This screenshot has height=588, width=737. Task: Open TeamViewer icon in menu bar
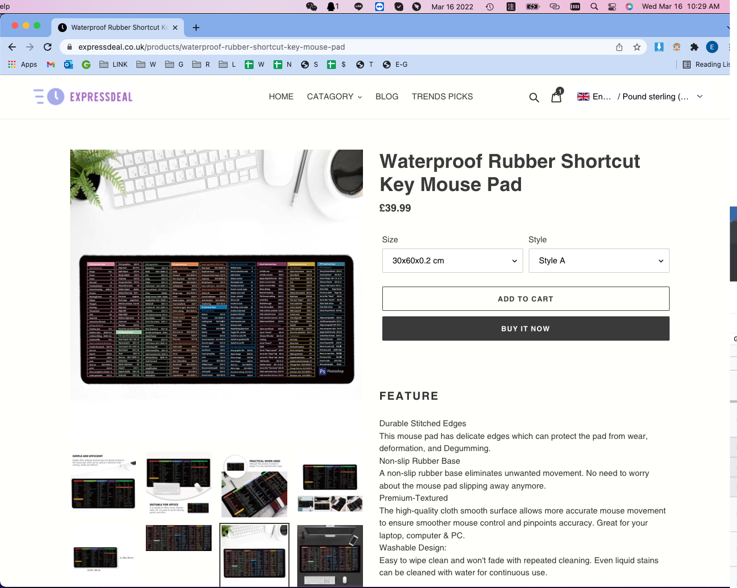[380, 7]
